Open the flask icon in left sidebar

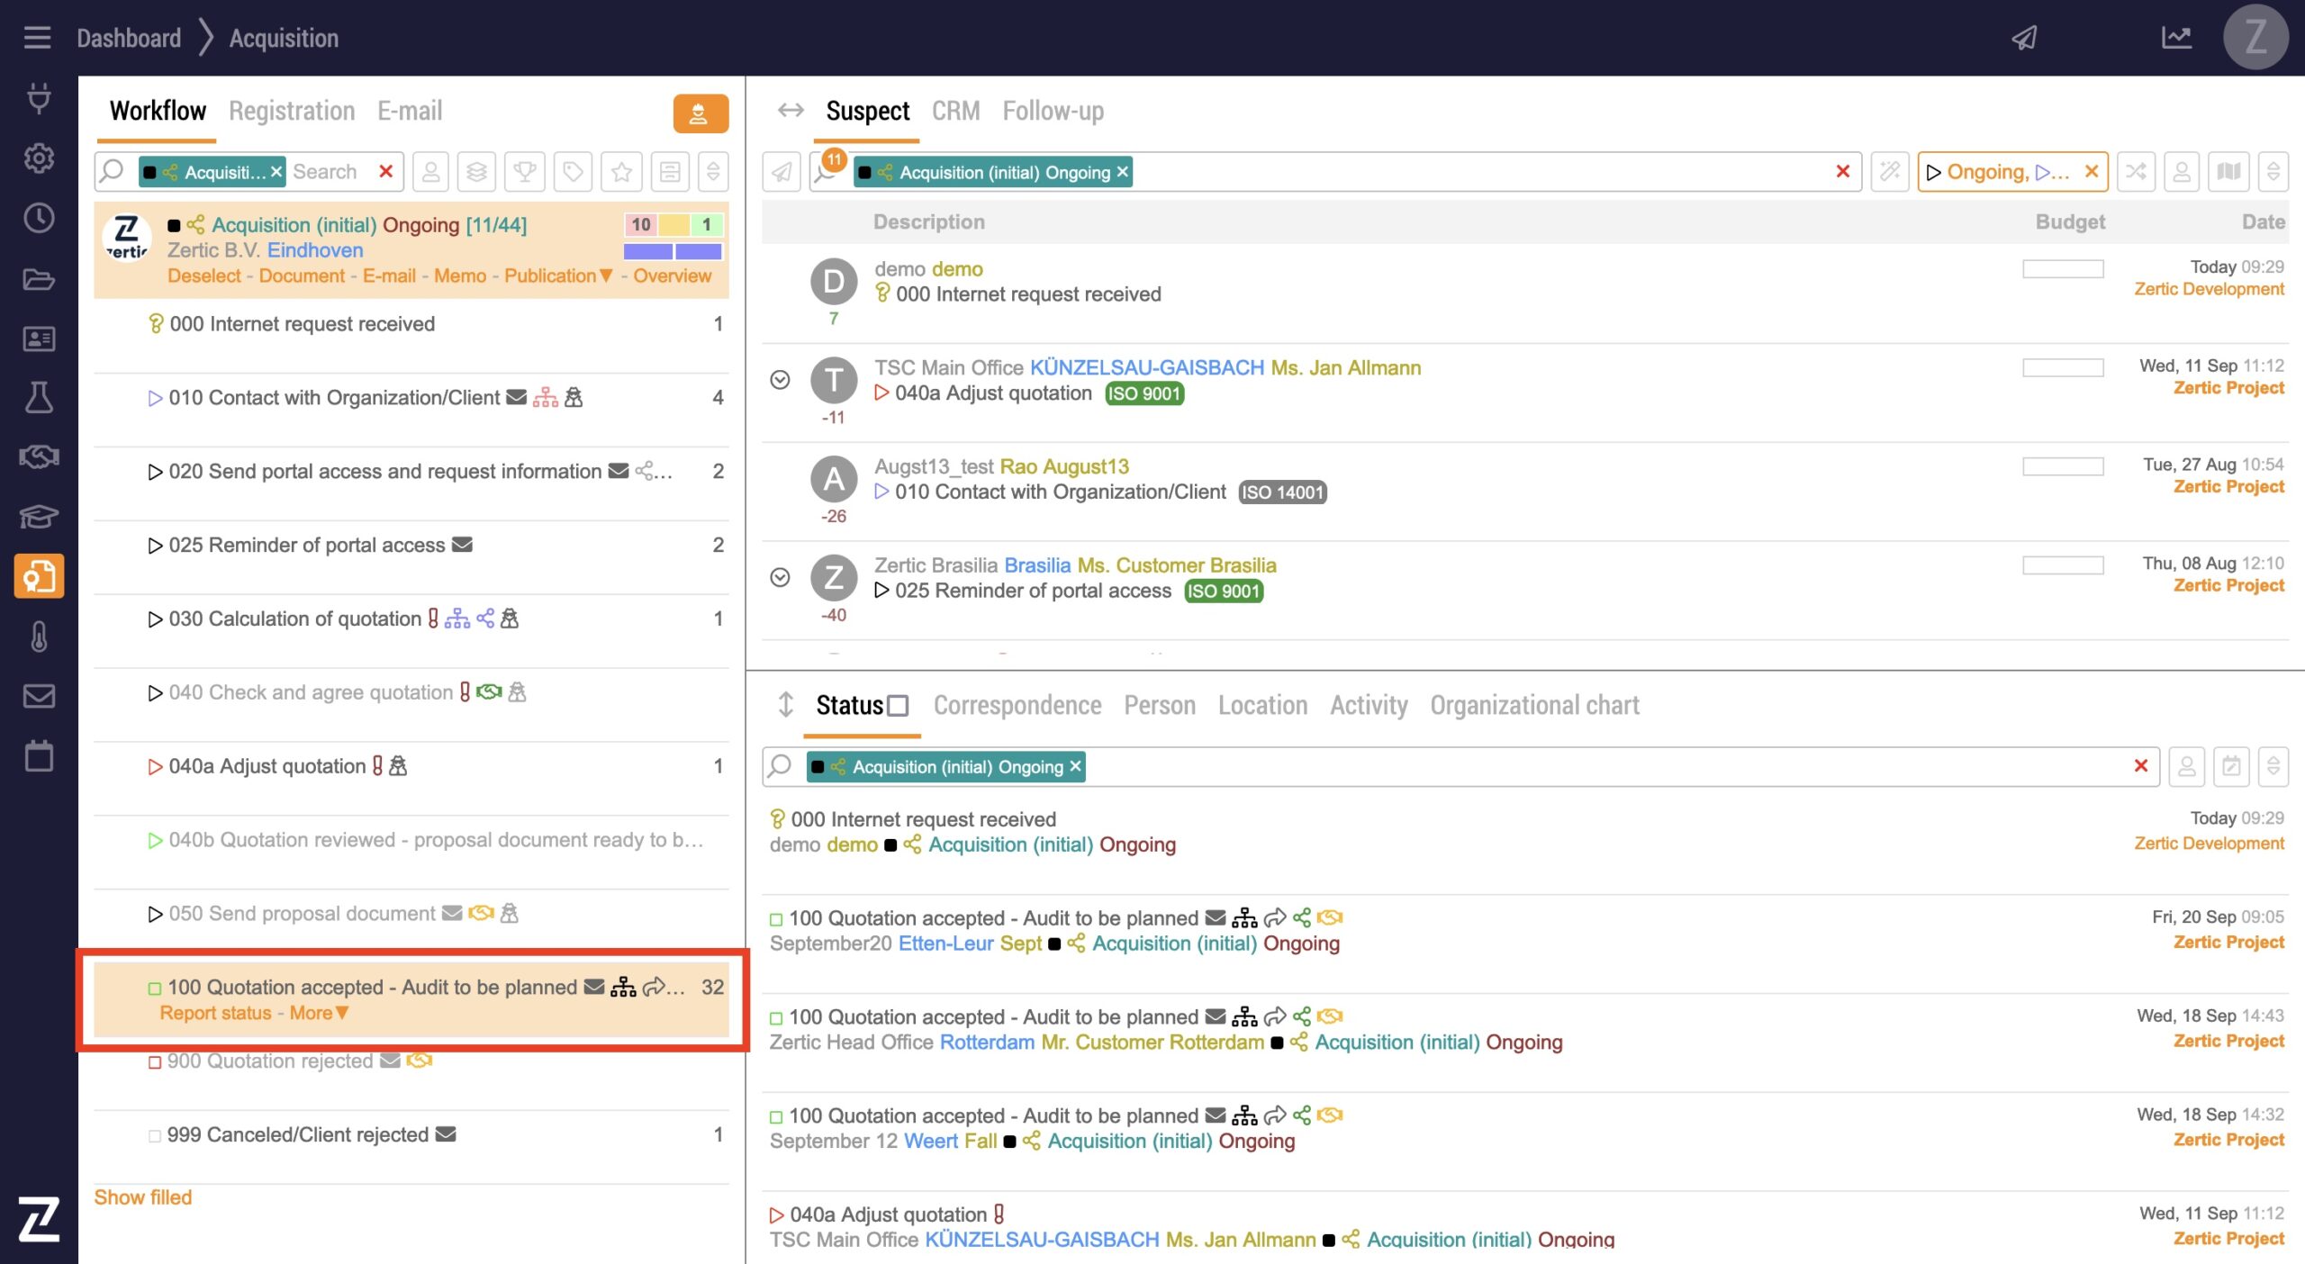tap(39, 397)
